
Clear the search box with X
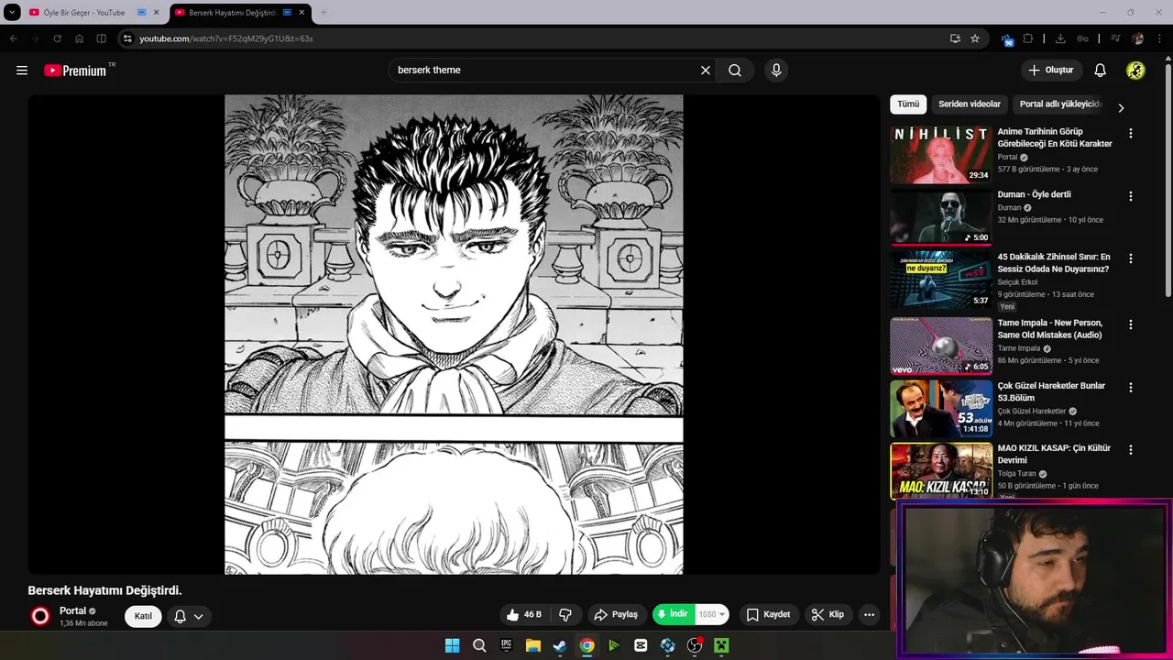tap(706, 71)
